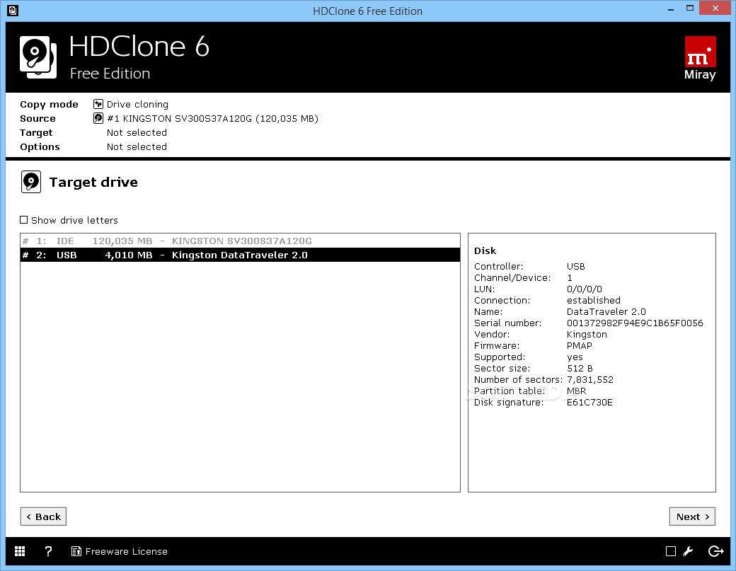Click the exit icon in the bottom bar
The width and height of the screenshot is (736, 571).
(715, 551)
